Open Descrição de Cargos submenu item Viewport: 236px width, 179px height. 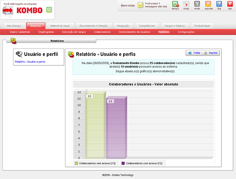[74, 32]
